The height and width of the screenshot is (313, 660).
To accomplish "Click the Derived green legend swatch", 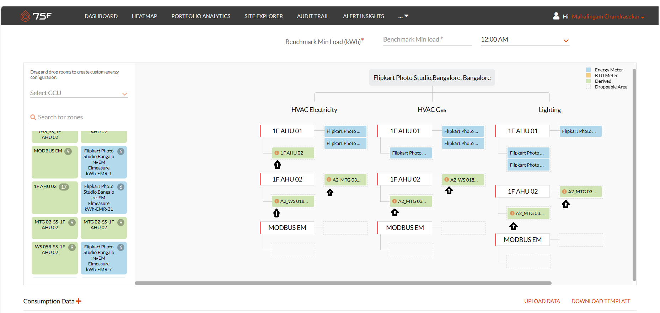I will [x=588, y=81].
